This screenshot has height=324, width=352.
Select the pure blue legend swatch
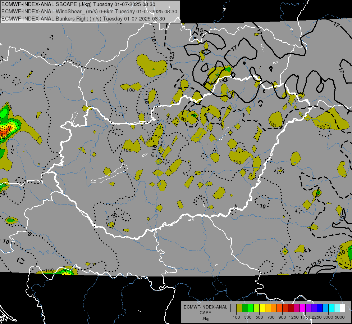[x=320, y=308]
